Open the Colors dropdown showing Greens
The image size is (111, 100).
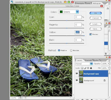point(69,12)
